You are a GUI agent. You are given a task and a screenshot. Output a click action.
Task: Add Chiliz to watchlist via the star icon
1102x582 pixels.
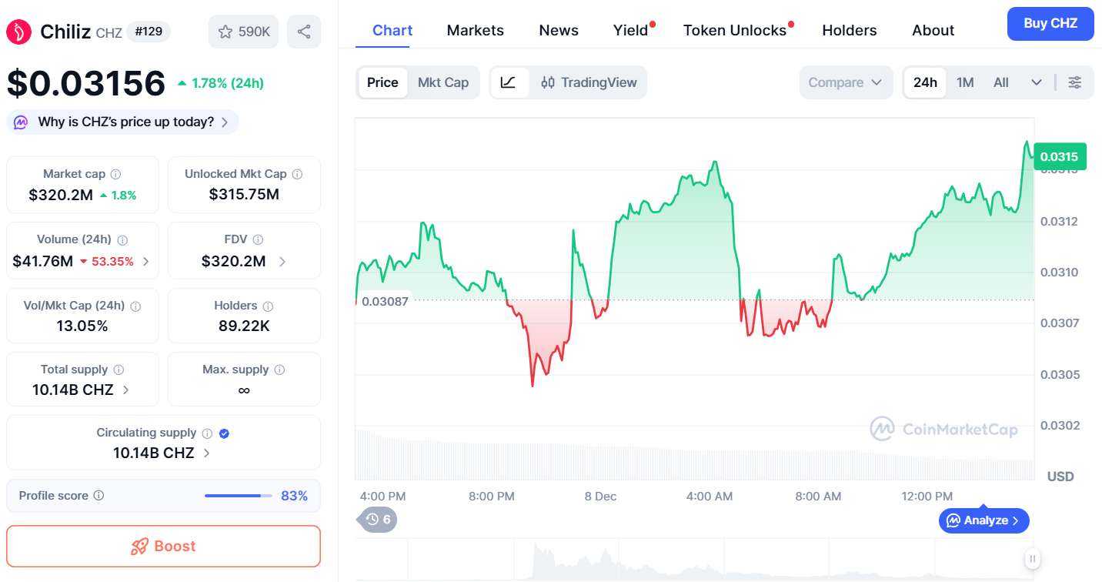point(225,31)
